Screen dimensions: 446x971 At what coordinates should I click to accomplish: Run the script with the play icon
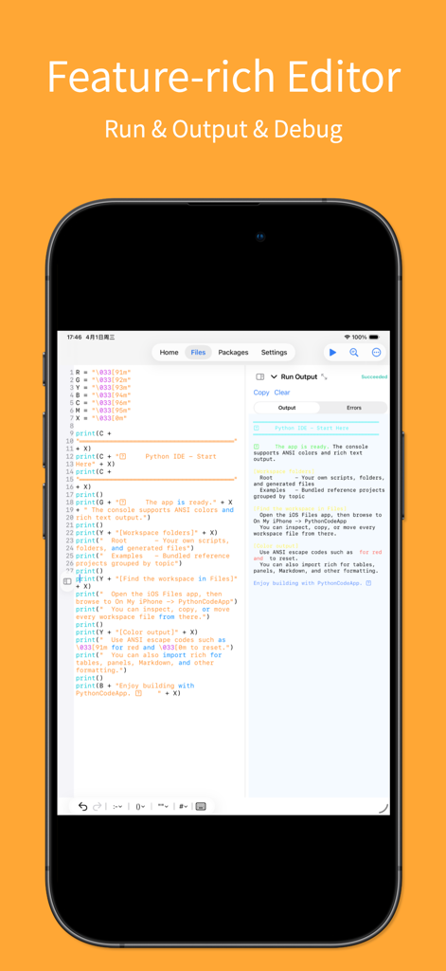click(332, 353)
